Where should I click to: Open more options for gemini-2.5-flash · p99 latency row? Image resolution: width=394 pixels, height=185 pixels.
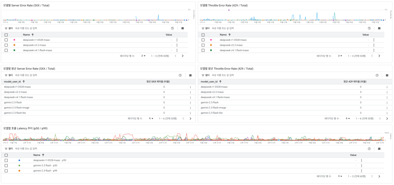[x=361, y=171]
